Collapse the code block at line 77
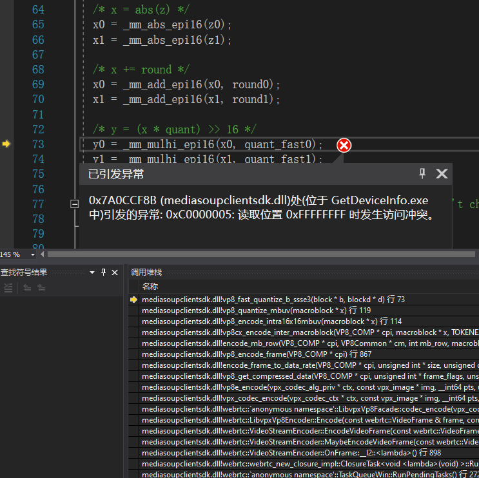Viewport: 479px width, 478px height. (x=74, y=204)
